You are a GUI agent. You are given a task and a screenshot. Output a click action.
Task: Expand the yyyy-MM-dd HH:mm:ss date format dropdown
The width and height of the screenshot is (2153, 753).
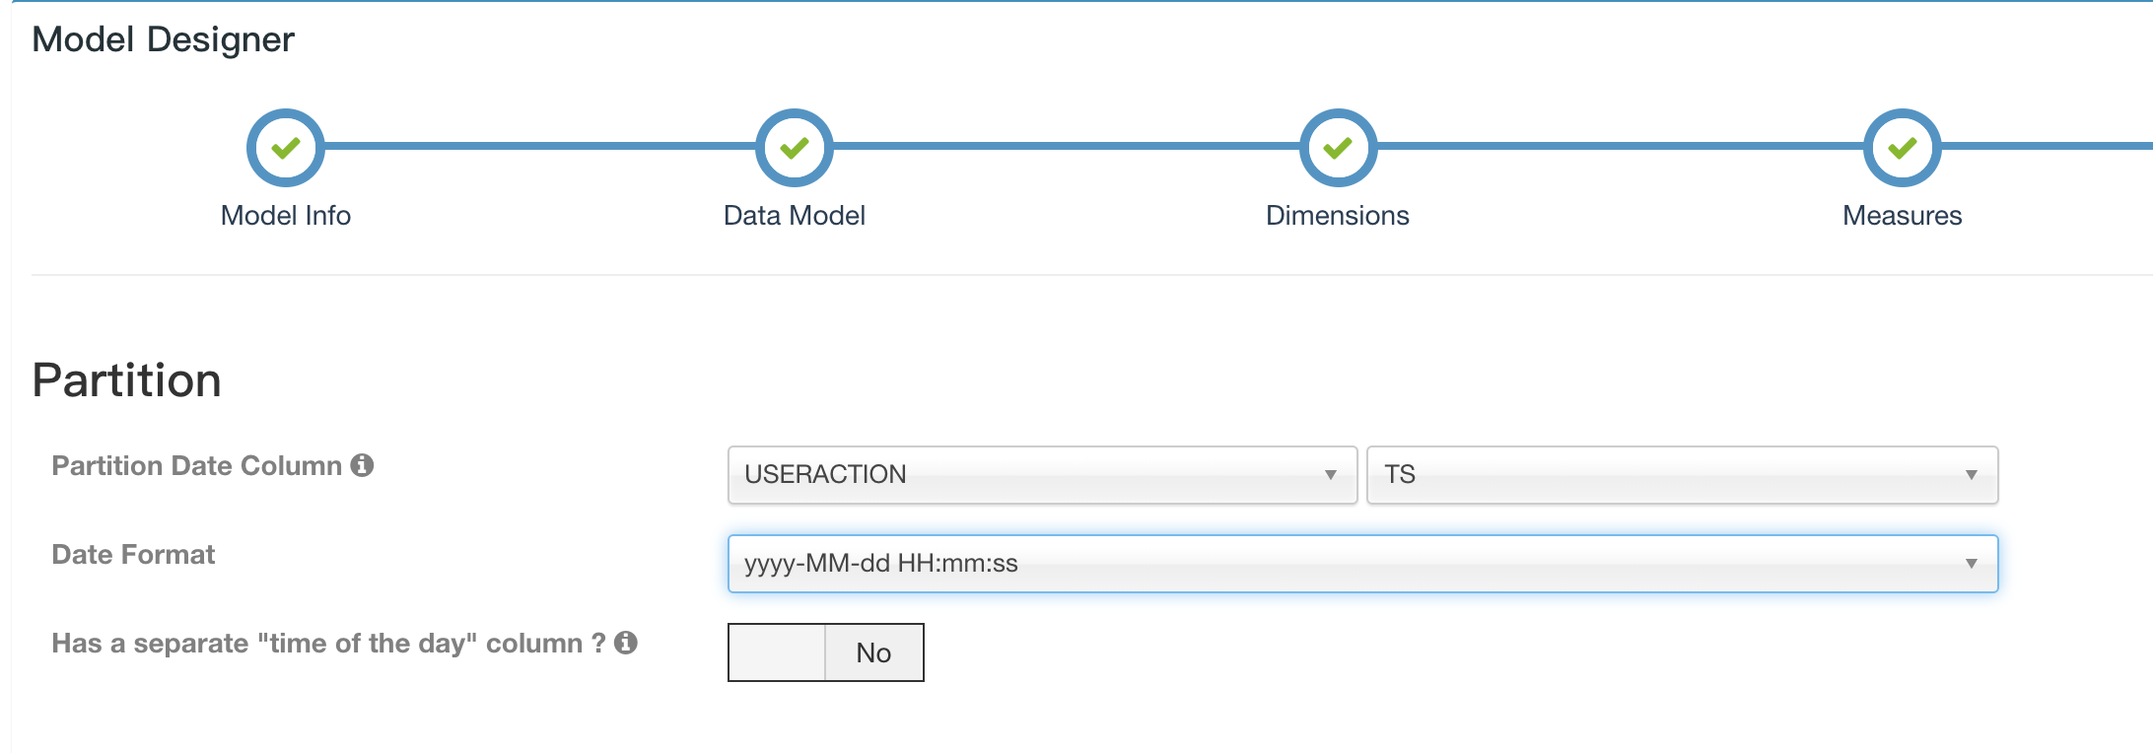tap(1360, 564)
